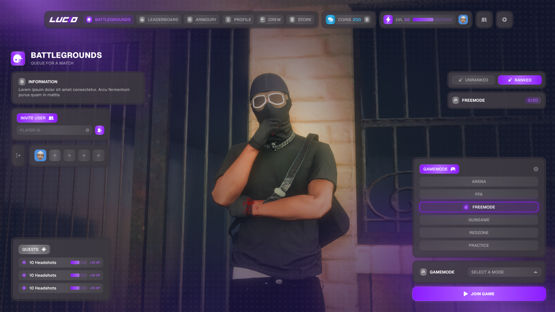555x312 pixels.
Task: Focus the Player ID input field
Action: point(50,131)
